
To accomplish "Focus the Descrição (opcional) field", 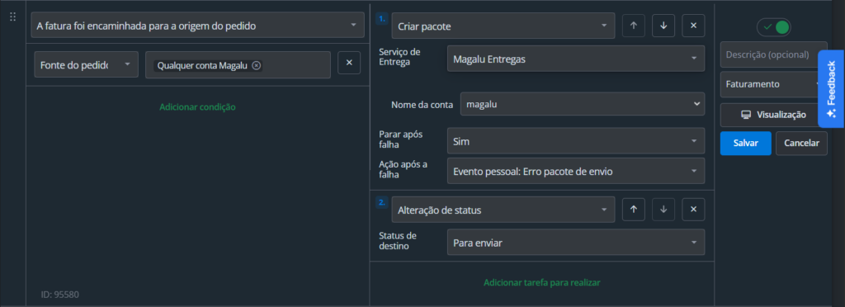I will (x=769, y=54).
